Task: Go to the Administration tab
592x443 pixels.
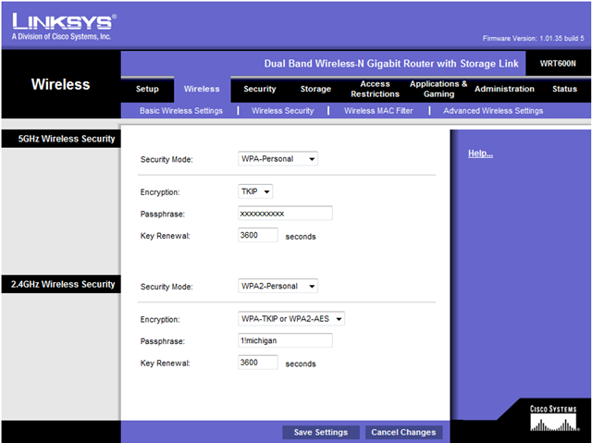Action: [504, 89]
